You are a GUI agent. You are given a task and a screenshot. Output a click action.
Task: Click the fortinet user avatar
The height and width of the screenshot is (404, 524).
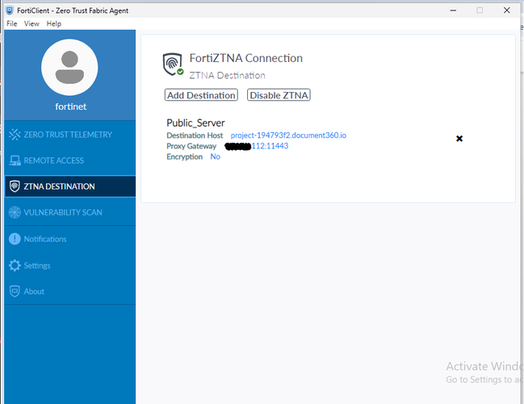pyautogui.click(x=69, y=68)
